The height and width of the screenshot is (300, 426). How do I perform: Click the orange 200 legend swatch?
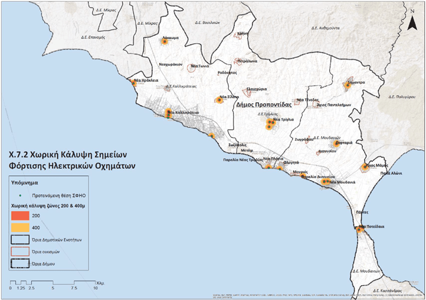tap(21, 216)
